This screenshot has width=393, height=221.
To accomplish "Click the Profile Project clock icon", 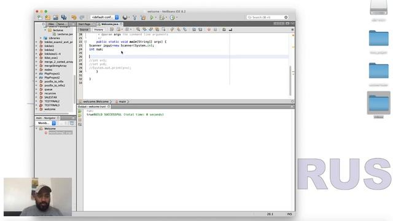I will tap(172, 17).
